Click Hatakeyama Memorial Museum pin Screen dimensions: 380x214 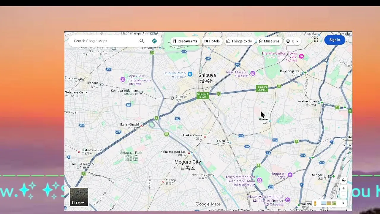pyautogui.click(x=287, y=200)
